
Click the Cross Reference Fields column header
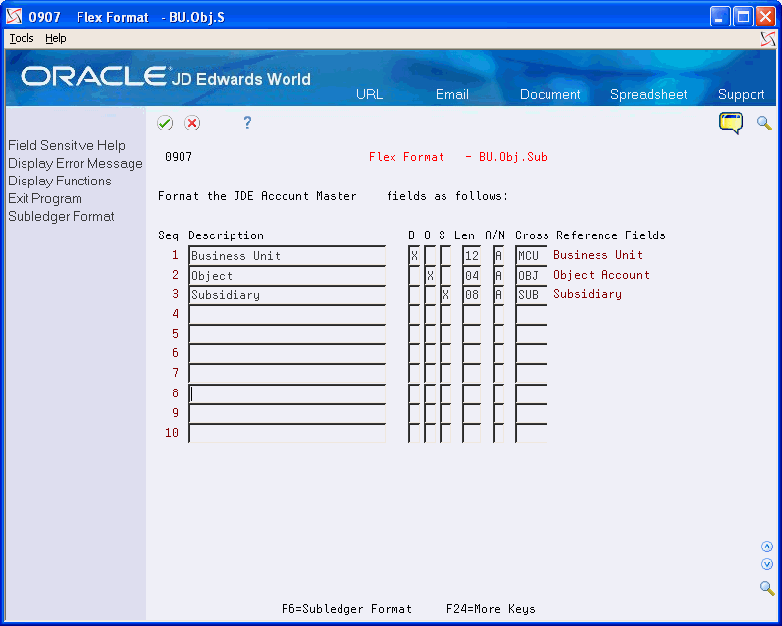point(591,235)
